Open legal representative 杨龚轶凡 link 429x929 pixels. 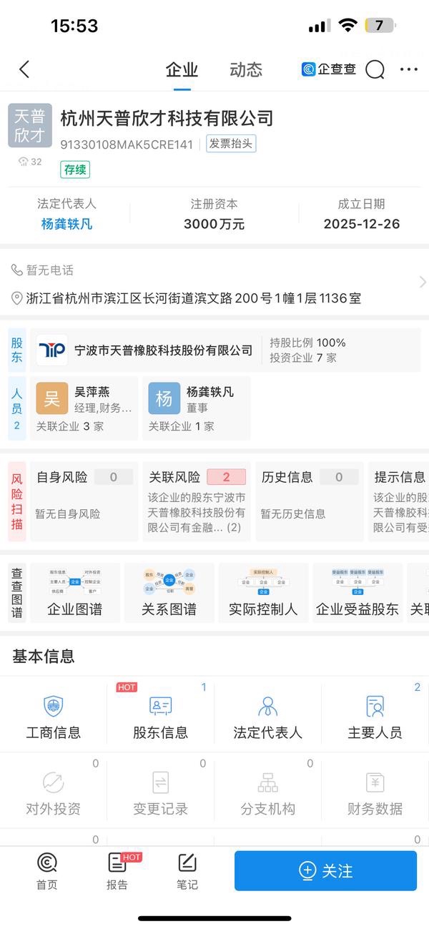[x=66, y=224]
